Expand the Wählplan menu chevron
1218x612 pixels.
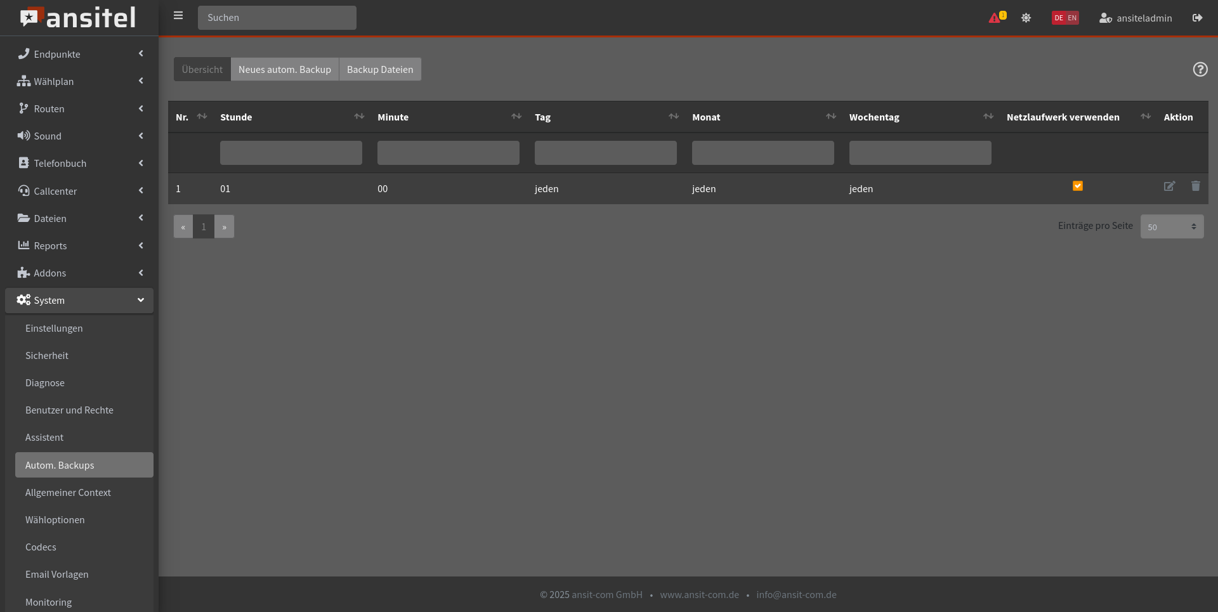click(x=141, y=81)
